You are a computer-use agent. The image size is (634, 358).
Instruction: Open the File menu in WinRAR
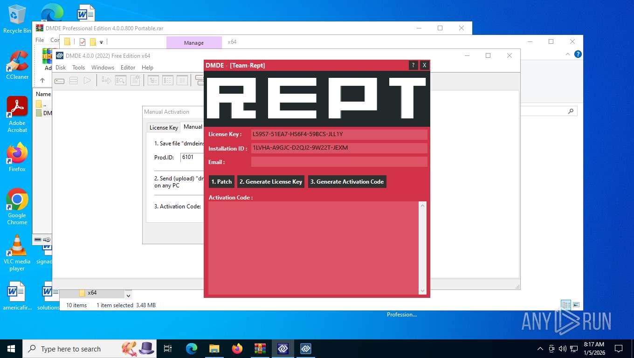40,40
